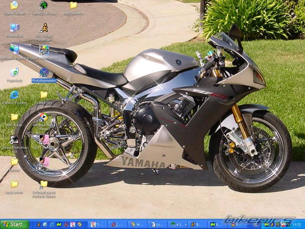Click the Windows Media Player quick launch icon
This screenshot has width=305, height=229.
[x=79, y=224]
